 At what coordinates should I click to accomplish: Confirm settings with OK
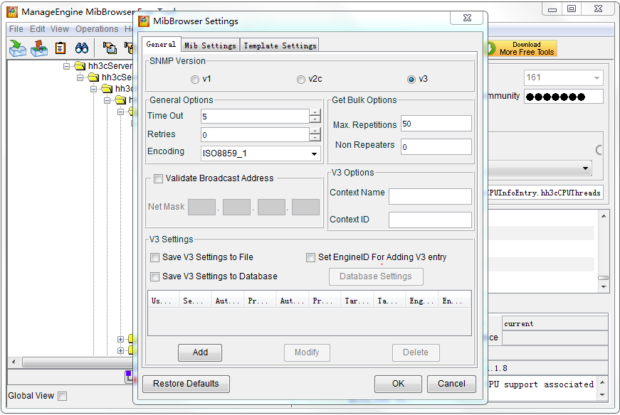click(398, 384)
